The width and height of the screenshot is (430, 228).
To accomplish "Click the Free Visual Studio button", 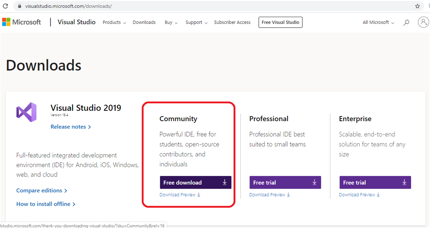I will tap(280, 23).
